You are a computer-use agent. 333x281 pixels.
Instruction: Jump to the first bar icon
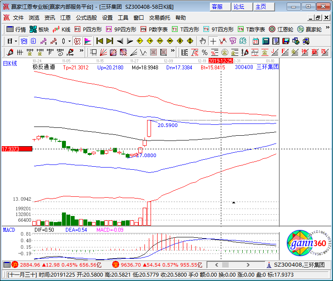[x=100, y=41]
